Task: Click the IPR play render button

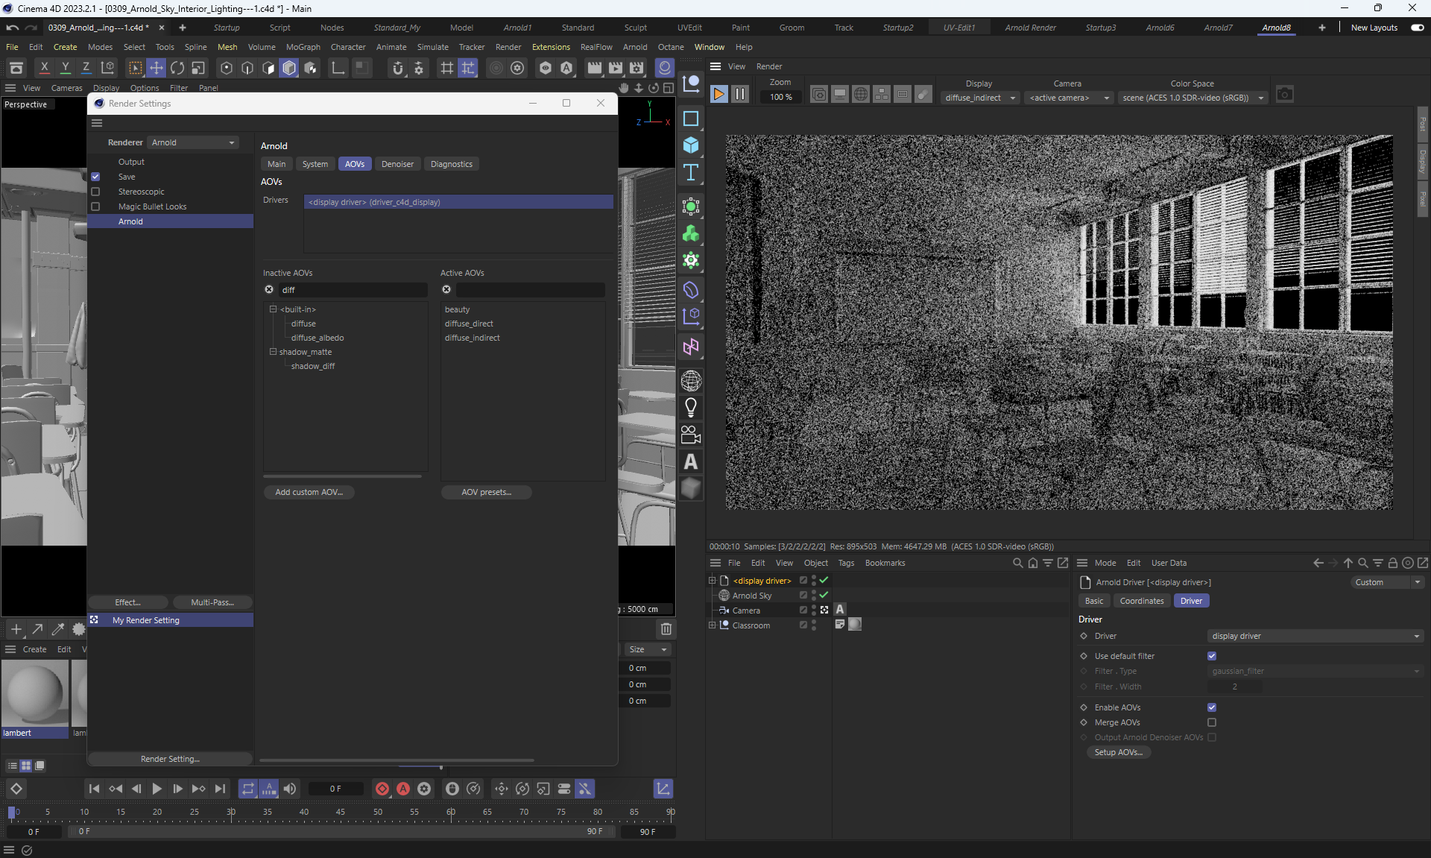Action: (718, 94)
